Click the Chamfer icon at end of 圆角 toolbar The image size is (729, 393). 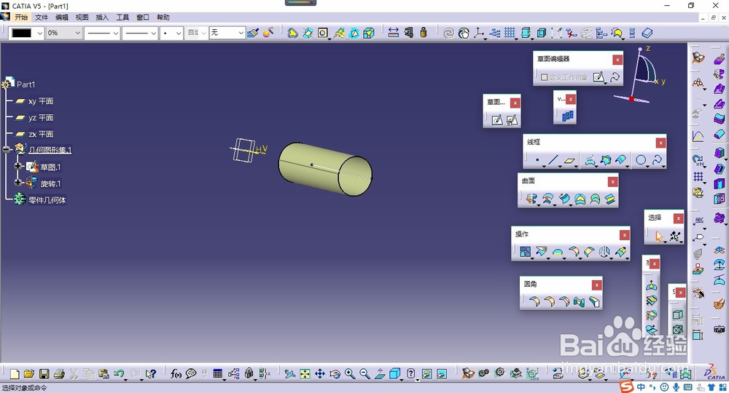point(595,302)
